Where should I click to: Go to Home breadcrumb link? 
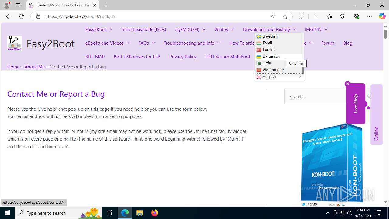pyautogui.click(x=13, y=67)
